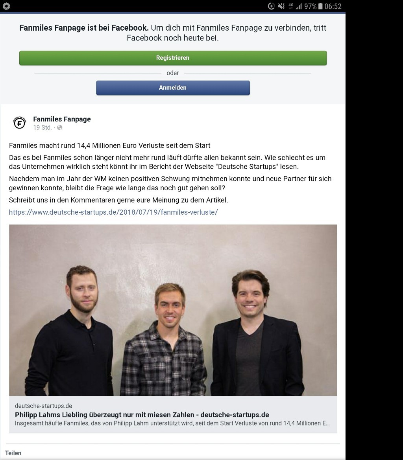The height and width of the screenshot is (460, 403).
Task: Tap the 4G signal strength icon
Action: click(x=295, y=6)
